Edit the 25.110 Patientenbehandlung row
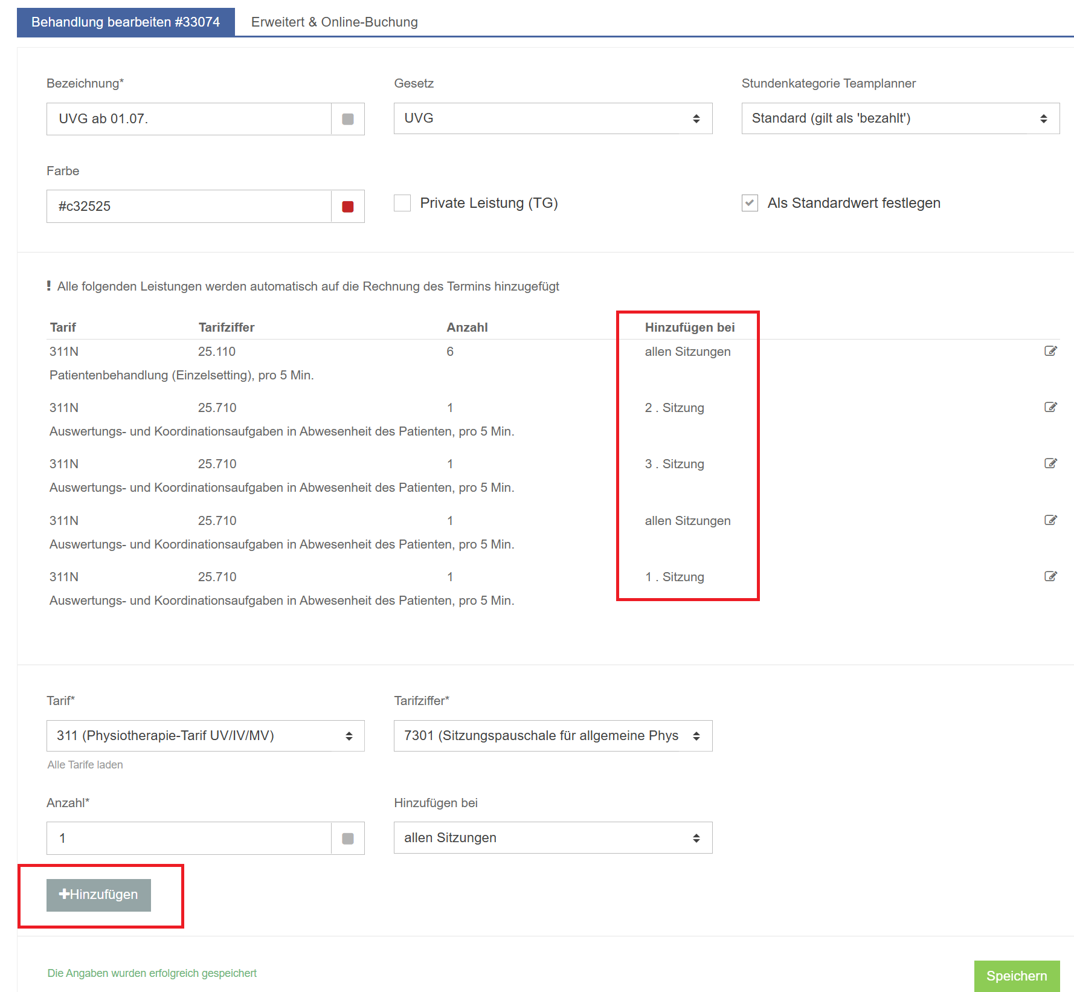Screen dimensions: 1074x992 pos(1050,351)
